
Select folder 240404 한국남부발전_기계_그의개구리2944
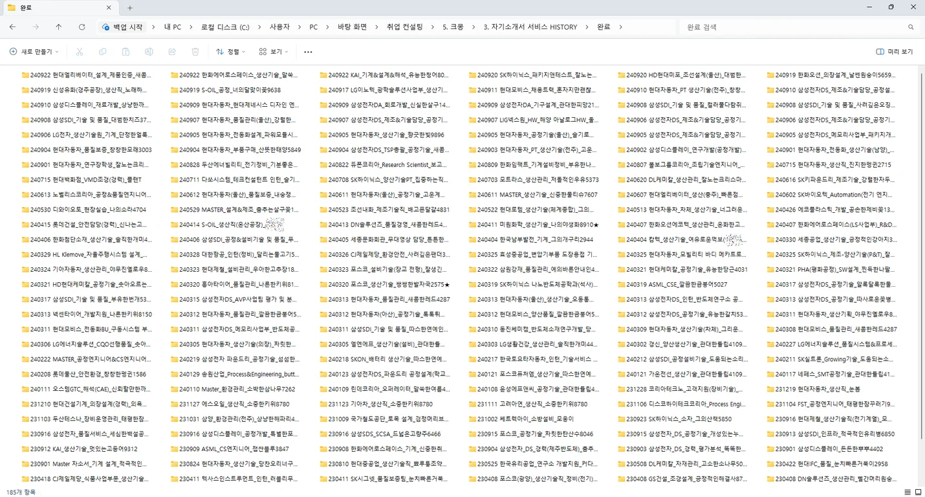(530, 239)
